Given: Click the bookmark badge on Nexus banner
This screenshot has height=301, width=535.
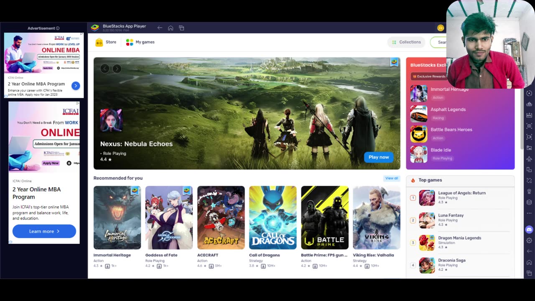Looking at the screenshot, I should point(394,62).
